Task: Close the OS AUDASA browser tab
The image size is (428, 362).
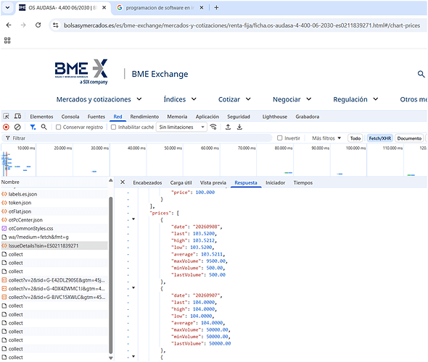Action: point(104,8)
